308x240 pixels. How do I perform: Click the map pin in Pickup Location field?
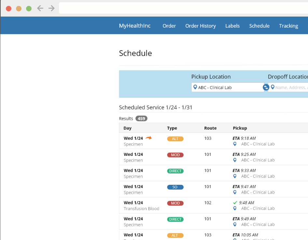195,87
